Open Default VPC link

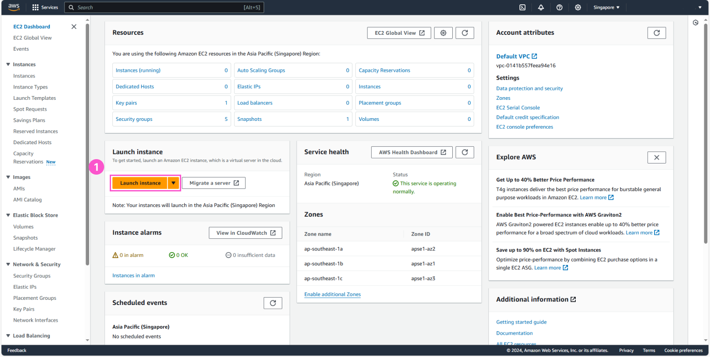click(x=513, y=56)
